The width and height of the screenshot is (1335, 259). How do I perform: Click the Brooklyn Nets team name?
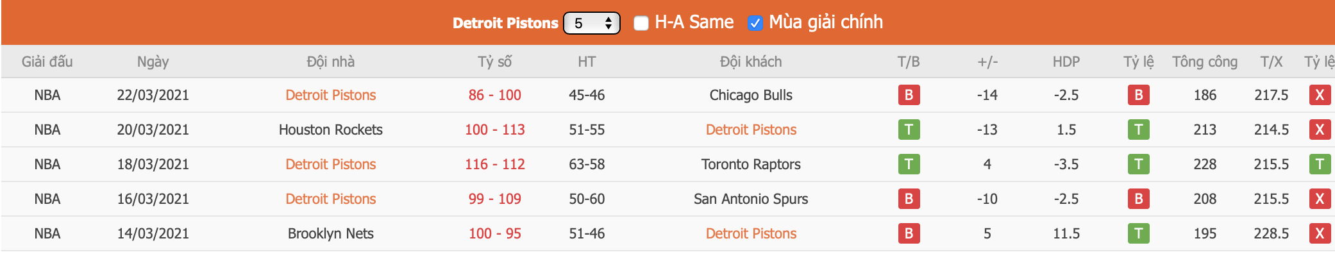(x=330, y=233)
